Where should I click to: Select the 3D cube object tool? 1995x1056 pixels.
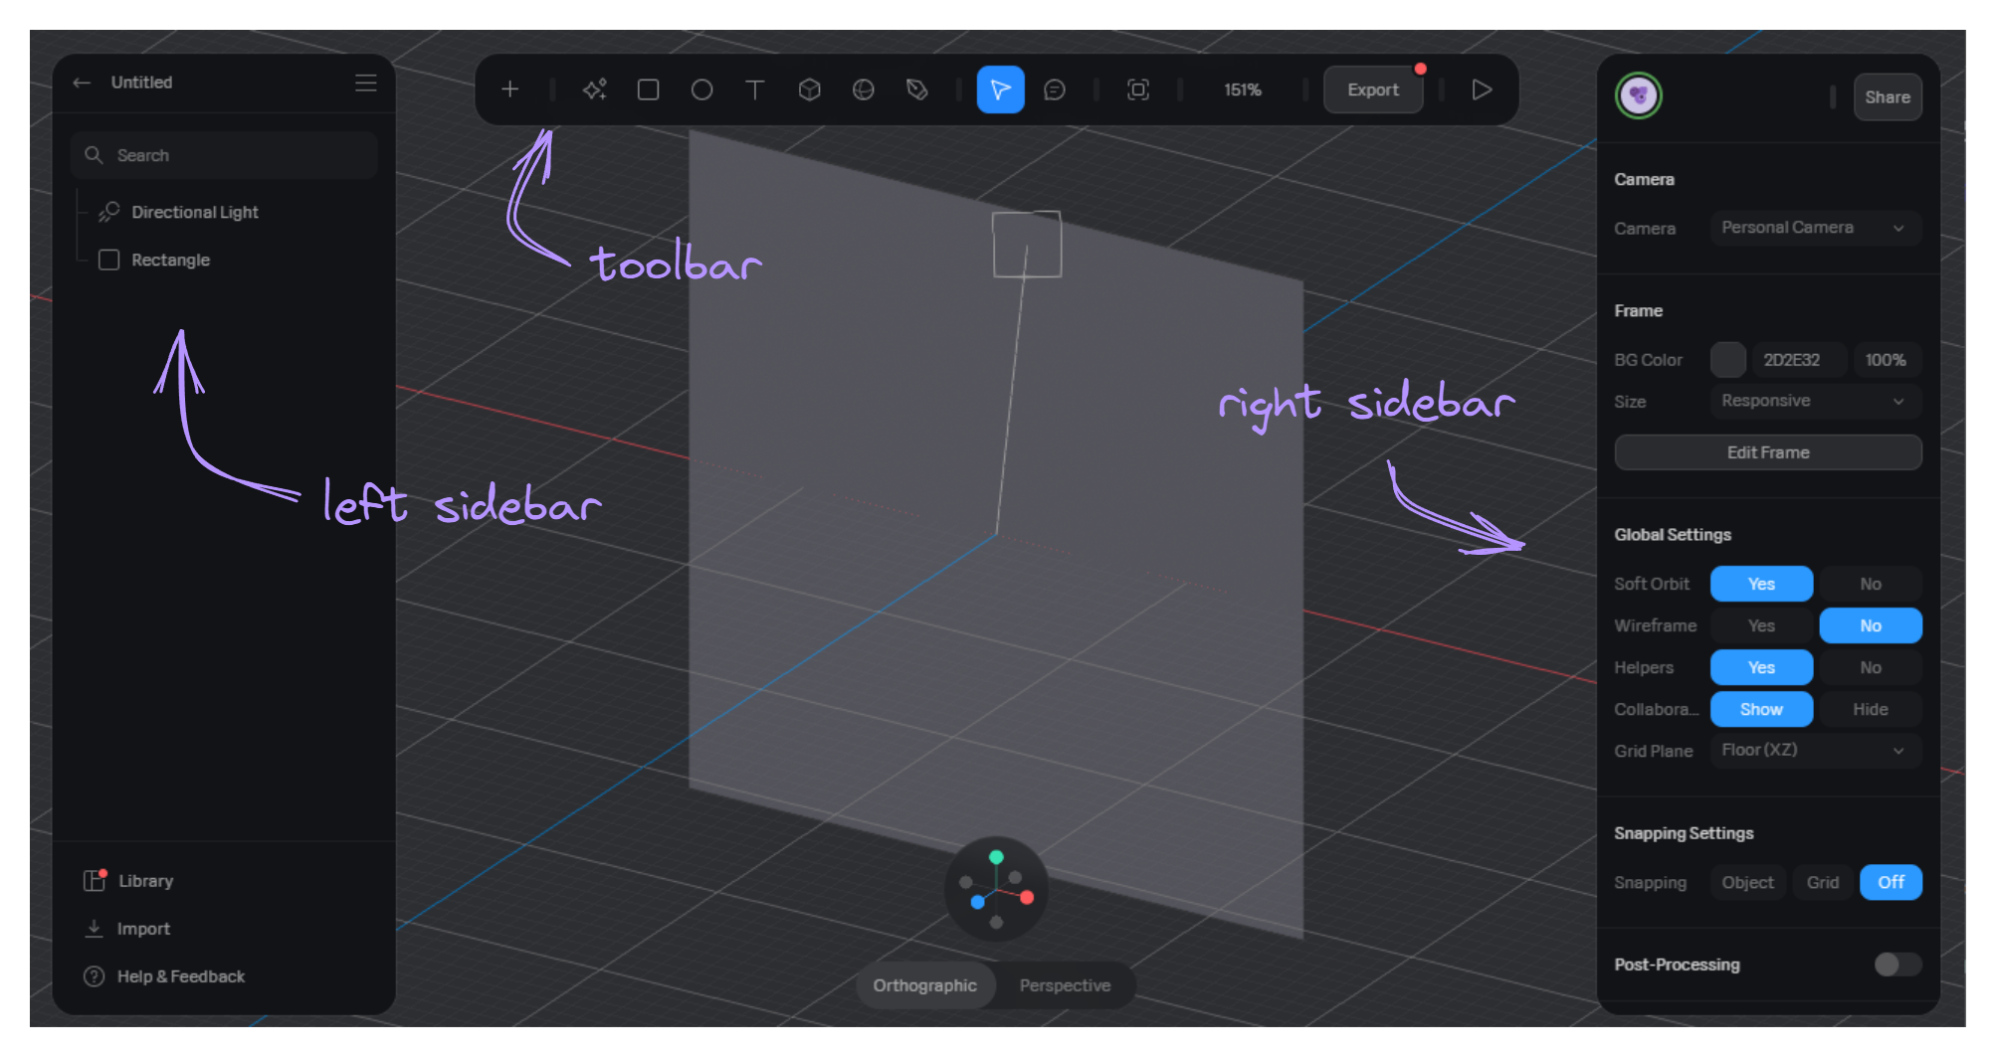[809, 89]
